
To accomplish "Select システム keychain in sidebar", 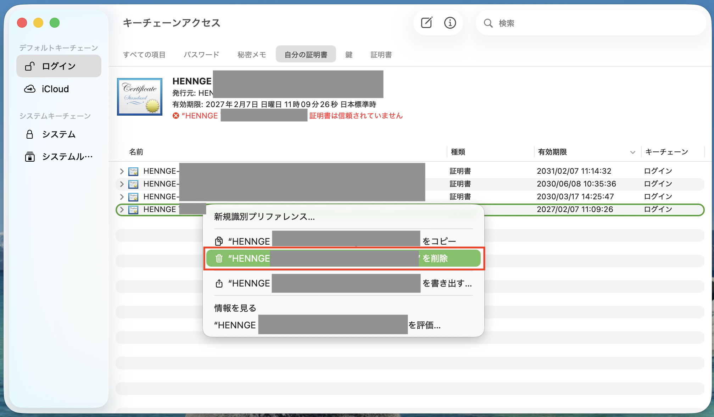I will coord(59,134).
